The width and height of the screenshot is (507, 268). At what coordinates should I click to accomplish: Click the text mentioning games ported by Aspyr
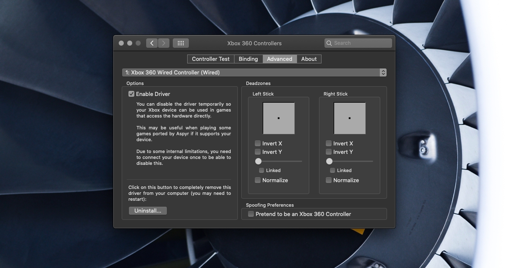pos(184,134)
